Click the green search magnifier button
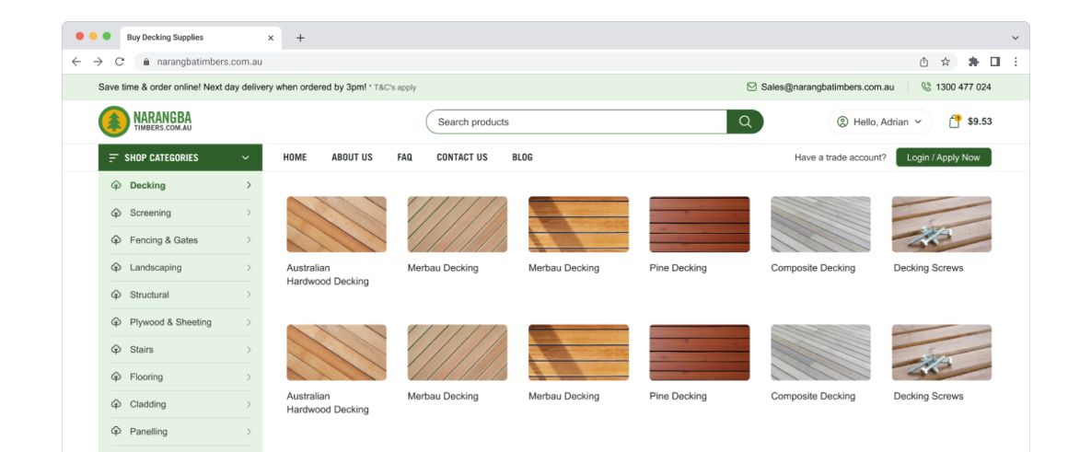1091x452 pixels. coord(745,122)
